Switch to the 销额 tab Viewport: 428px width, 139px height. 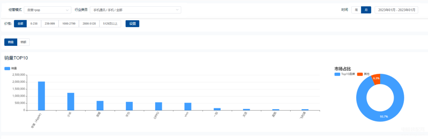(x=23, y=42)
